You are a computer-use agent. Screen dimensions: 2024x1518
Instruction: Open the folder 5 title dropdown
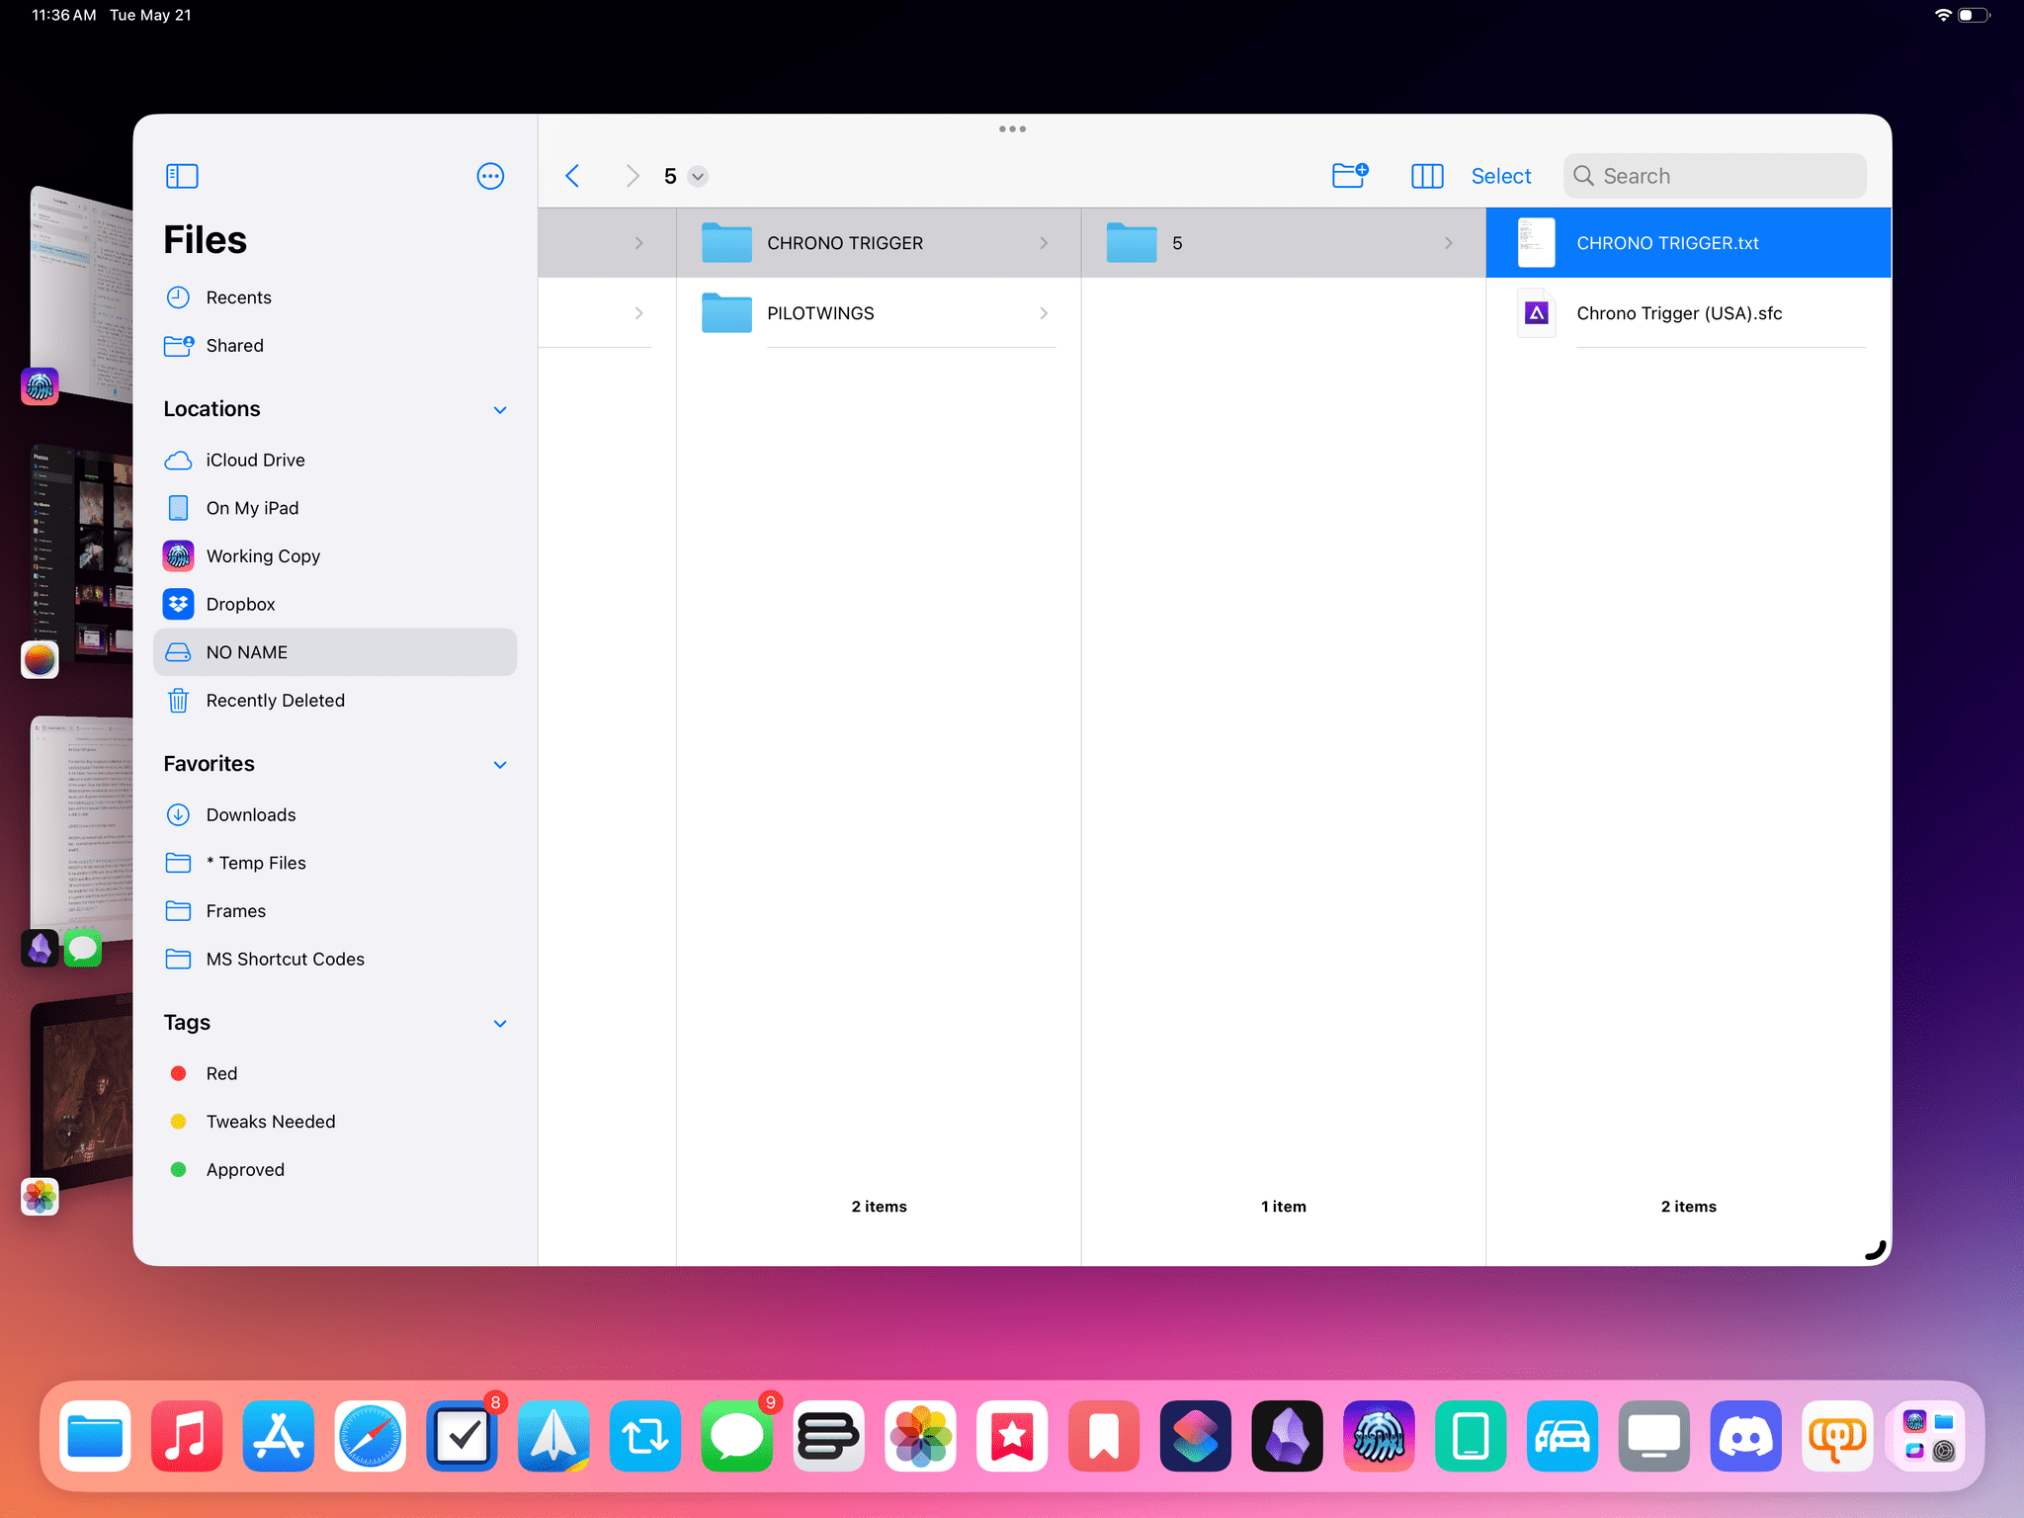coord(699,177)
